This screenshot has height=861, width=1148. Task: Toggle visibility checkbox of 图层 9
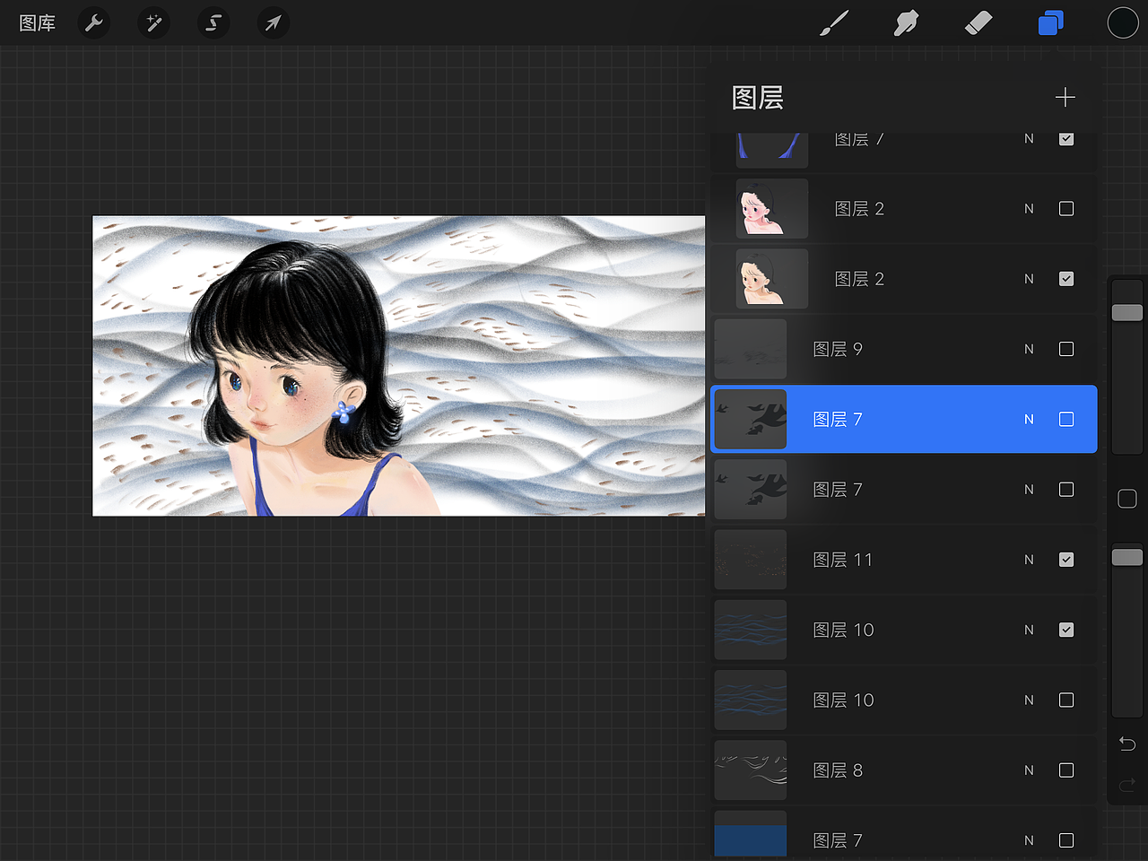pos(1066,349)
